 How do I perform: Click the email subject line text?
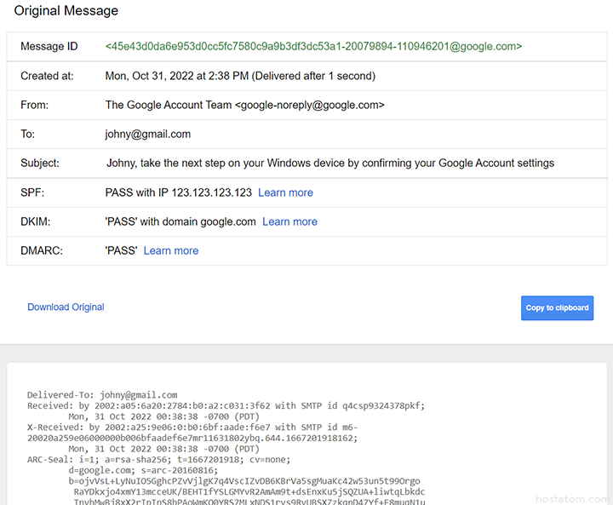[329, 163]
